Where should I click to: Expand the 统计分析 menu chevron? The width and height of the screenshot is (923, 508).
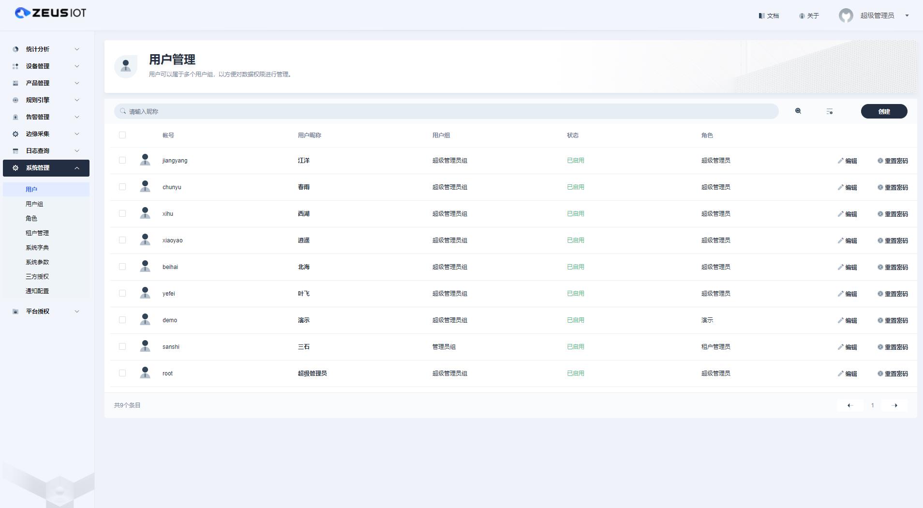(x=77, y=49)
